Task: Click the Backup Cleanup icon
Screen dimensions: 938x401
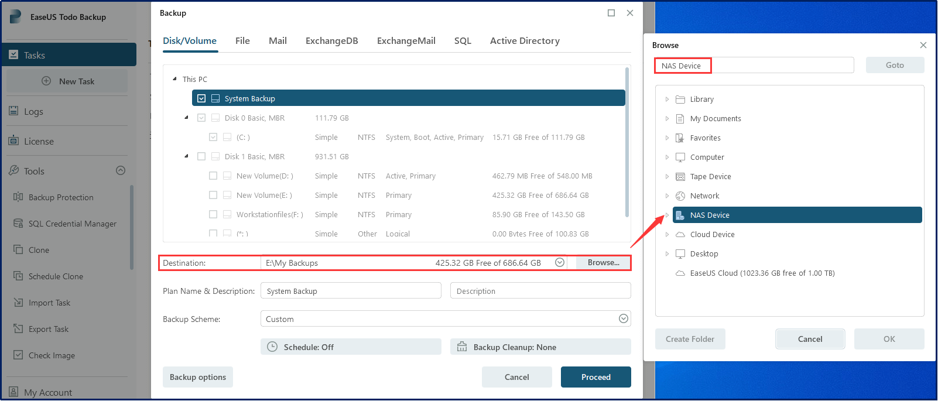Action: click(462, 347)
